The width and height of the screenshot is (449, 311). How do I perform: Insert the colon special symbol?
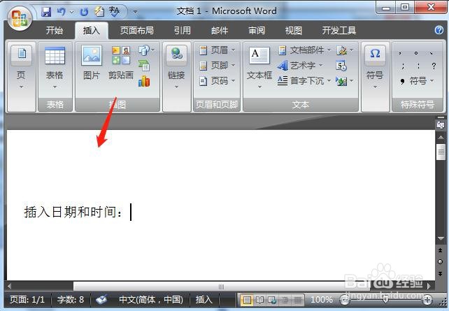tap(418, 66)
